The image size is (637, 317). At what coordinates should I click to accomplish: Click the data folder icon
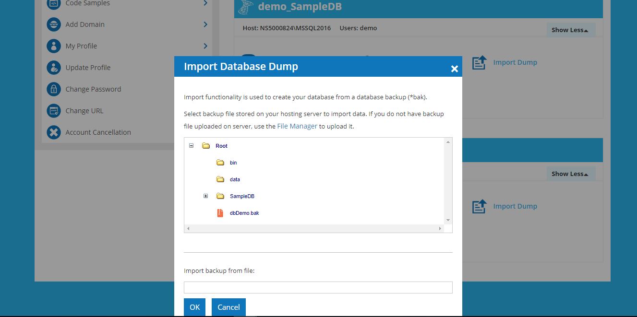(x=220, y=179)
